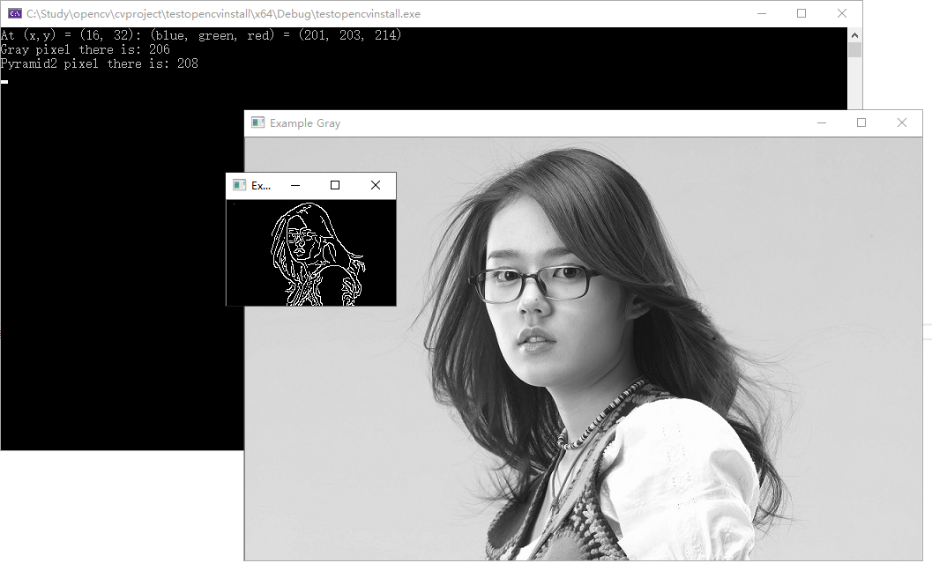This screenshot has height=578, width=932.
Task: Click the Example Gray window's app icon
Action: click(258, 123)
